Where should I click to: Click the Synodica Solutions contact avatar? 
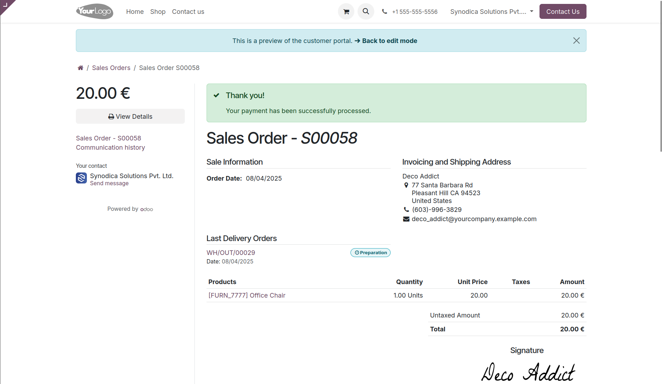81,178
